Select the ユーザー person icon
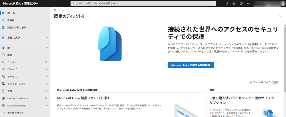The width and height of the screenshot is (286, 117). click(3, 62)
